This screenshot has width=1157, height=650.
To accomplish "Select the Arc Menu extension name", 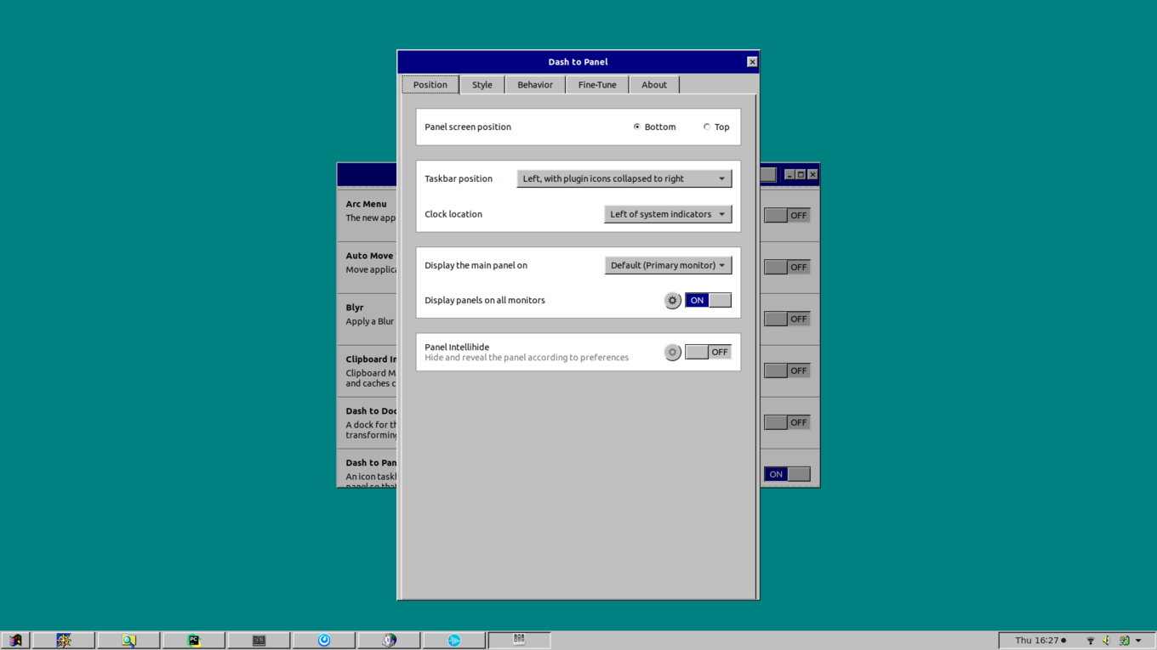I will pyautogui.click(x=367, y=204).
